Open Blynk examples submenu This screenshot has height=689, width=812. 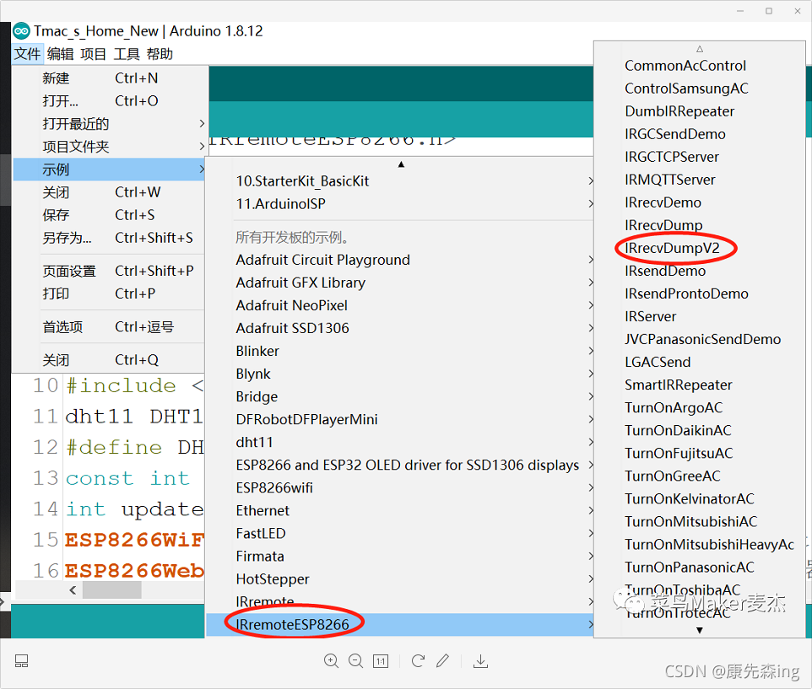tap(400, 374)
